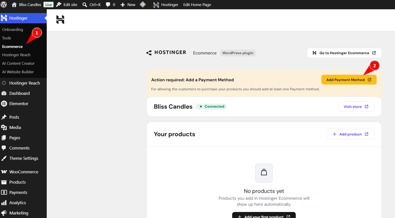This screenshot has height=218, width=395.
Task: Click the Hostinger label in admin bar
Action: click(x=170, y=5)
